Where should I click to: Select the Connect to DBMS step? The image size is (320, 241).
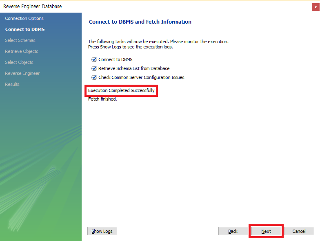click(25, 29)
